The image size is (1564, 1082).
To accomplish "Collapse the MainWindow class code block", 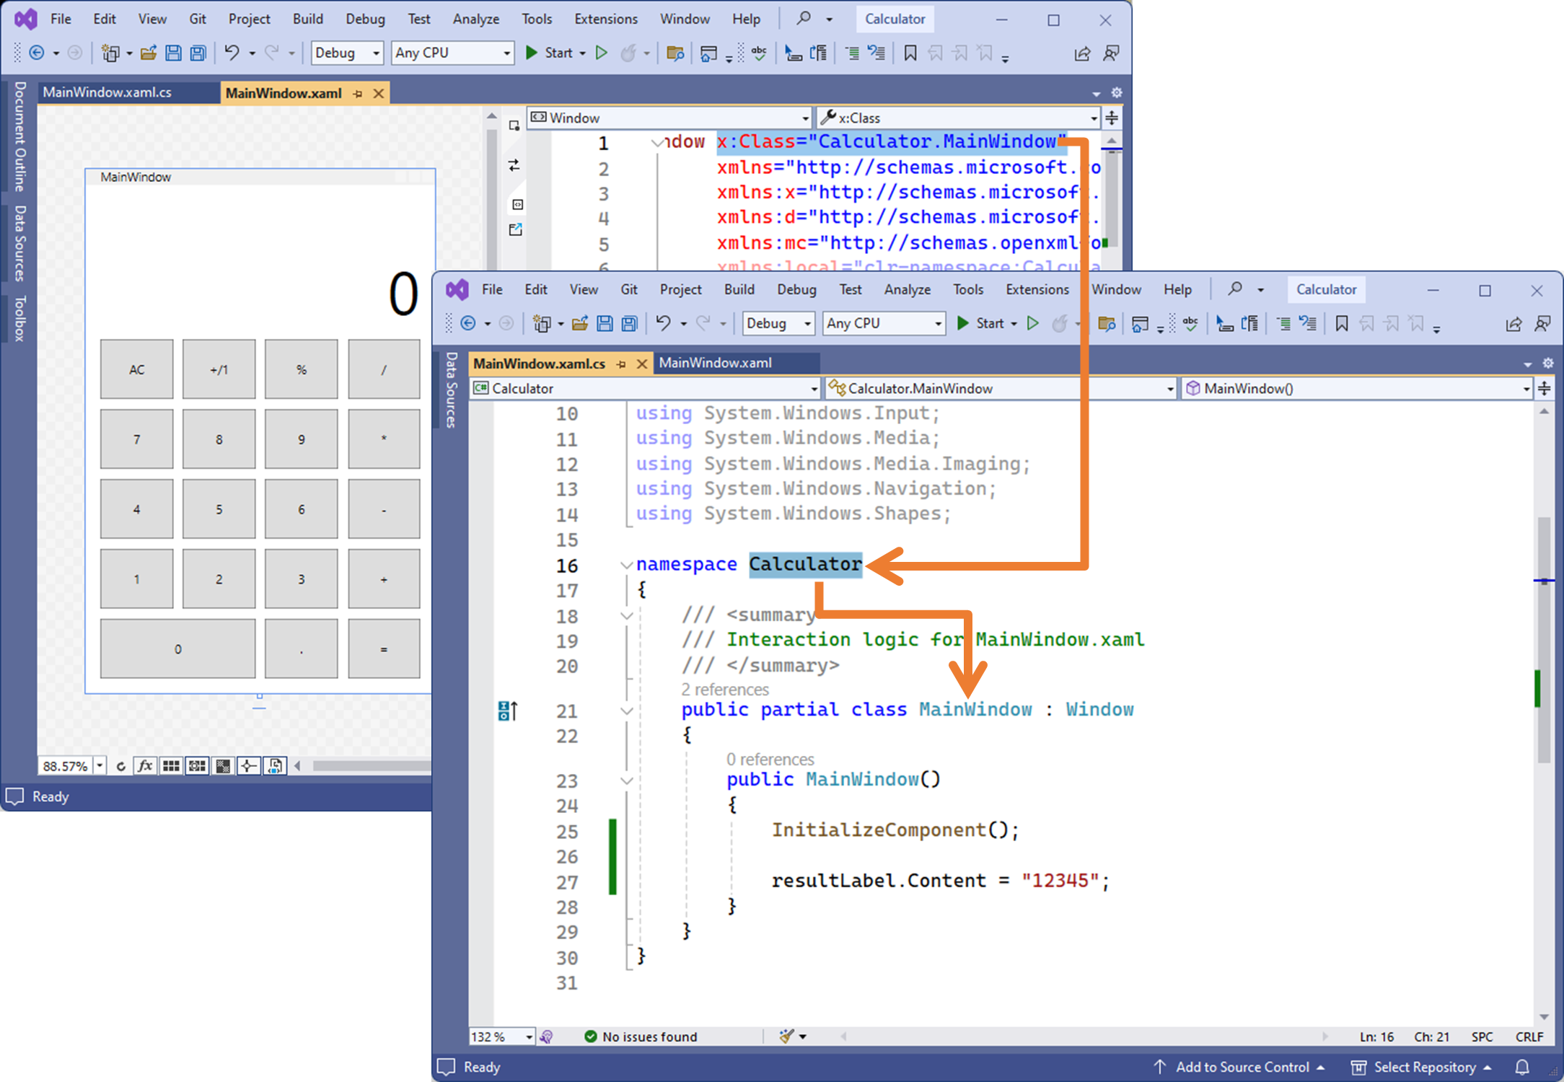I will tap(626, 711).
